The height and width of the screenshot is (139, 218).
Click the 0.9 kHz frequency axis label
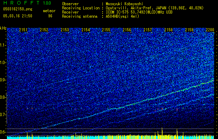point(3,80)
